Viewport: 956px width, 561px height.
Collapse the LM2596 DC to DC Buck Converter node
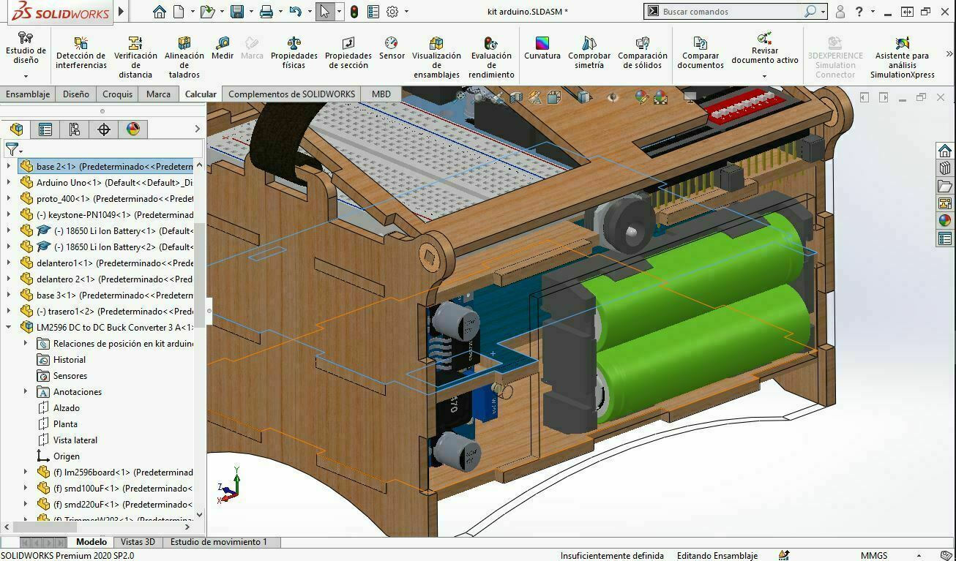coord(7,327)
